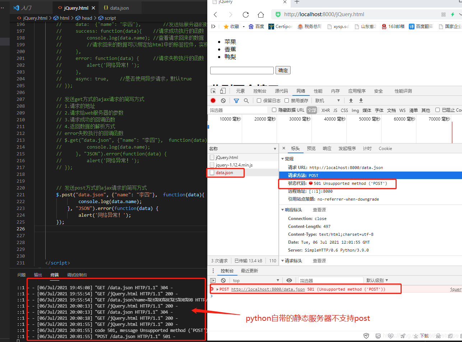Open 默认级别 log level dropdown
This screenshot has height=342, width=462.
377,281
